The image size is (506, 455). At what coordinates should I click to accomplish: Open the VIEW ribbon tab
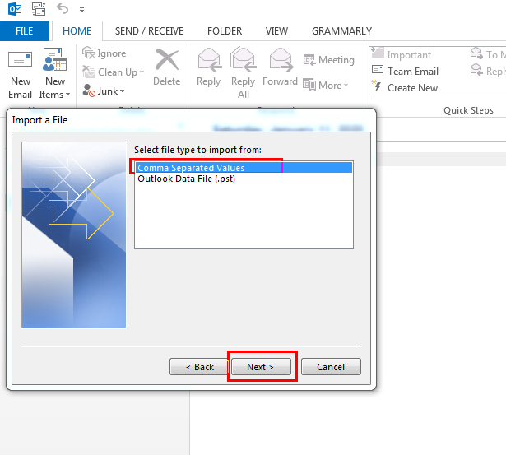[276, 31]
